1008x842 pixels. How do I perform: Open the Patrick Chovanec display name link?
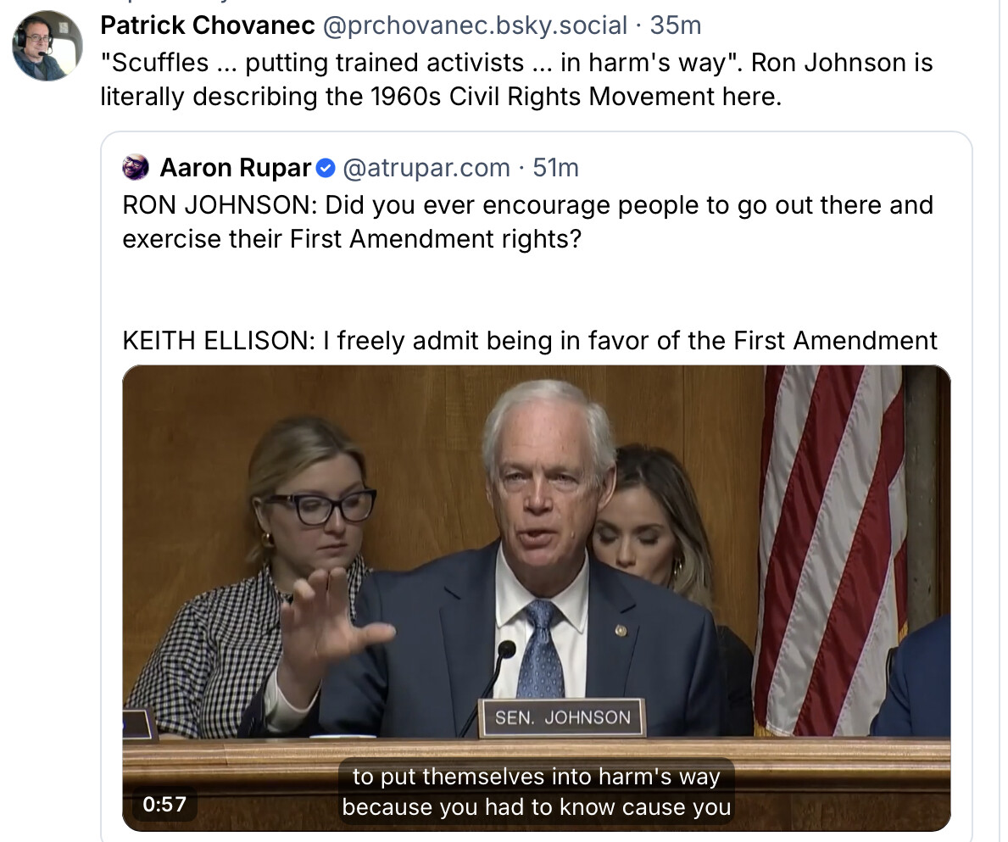click(208, 25)
